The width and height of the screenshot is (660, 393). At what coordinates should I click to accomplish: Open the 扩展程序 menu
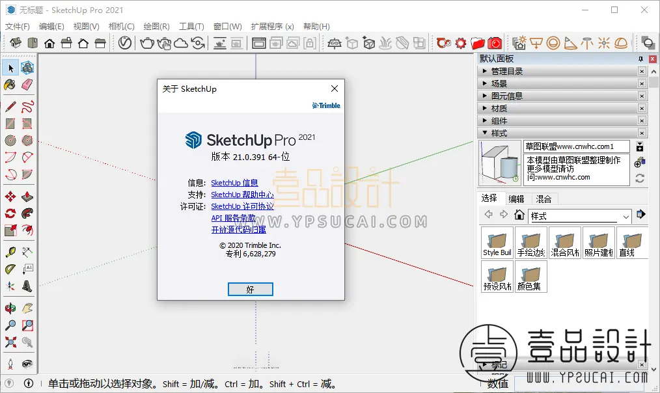click(x=272, y=27)
